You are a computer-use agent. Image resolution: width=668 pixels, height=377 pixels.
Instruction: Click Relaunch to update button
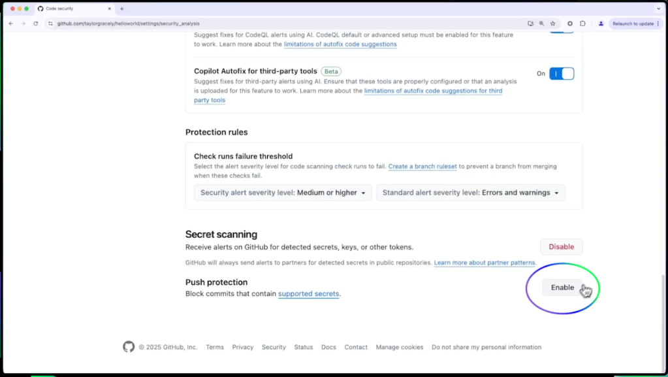coord(633,24)
